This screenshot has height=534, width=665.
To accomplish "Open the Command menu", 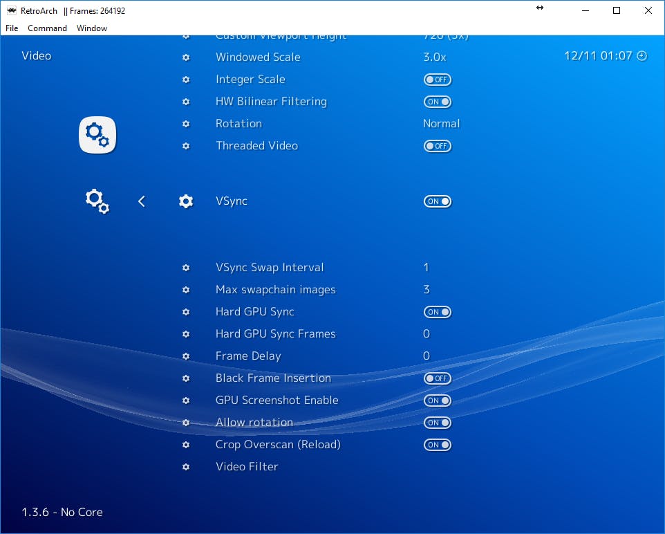I will tap(47, 28).
